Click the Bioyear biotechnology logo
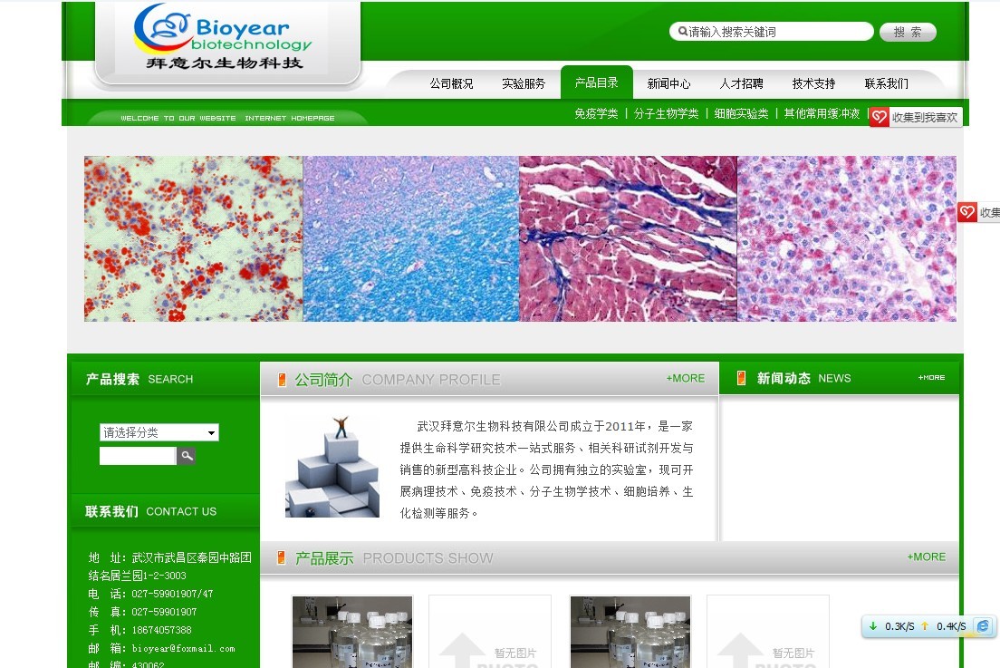Viewport: 1000px width, 668px height. (x=222, y=36)
